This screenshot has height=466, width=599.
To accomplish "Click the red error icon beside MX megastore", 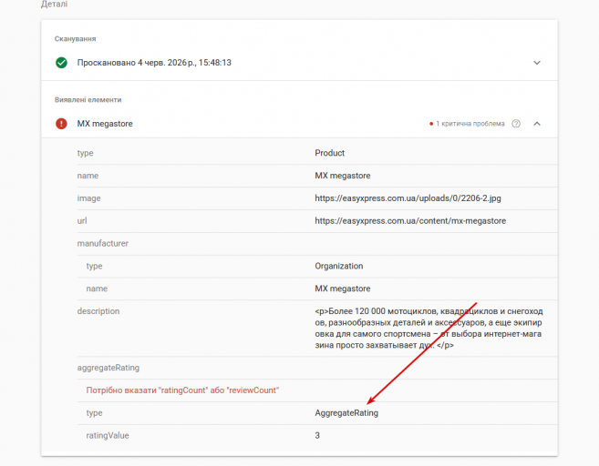I will (61, 124).
